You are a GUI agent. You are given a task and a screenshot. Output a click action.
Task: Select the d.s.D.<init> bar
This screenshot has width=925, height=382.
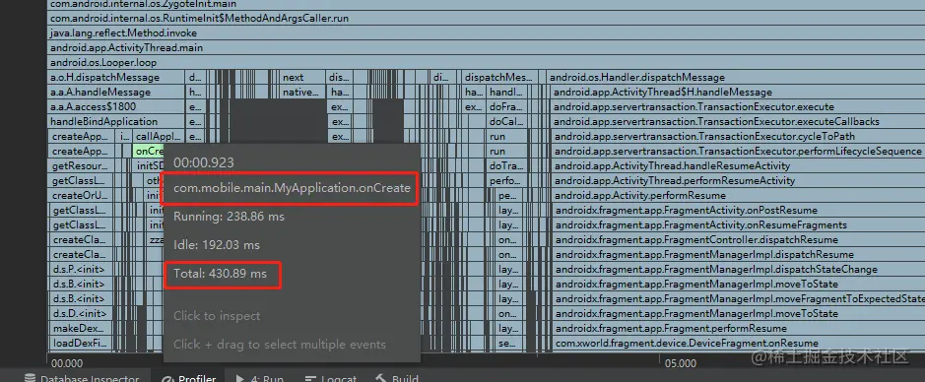(80, 314)
